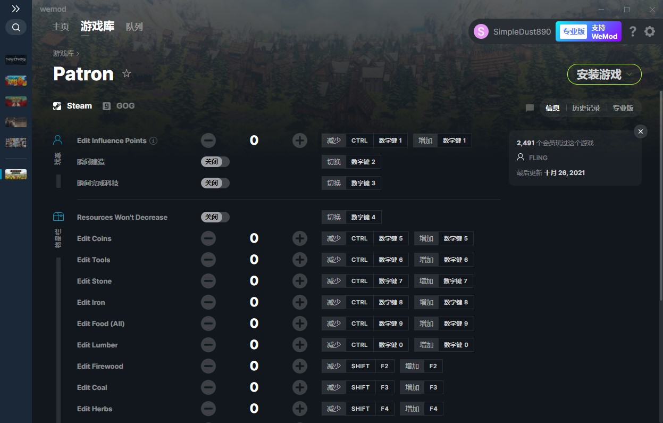Click the Edit Iron value field
This screenshot has width=663, height=423.
[x=254, y=302]
